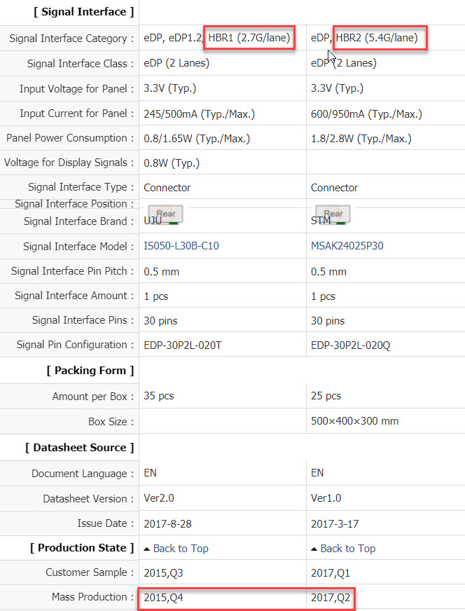
Task: Click the 500×400×300 mm box size value
Action: click(x=354, y=422)
